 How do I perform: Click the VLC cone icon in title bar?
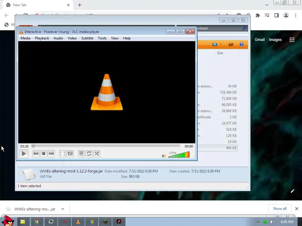point(21,31)
